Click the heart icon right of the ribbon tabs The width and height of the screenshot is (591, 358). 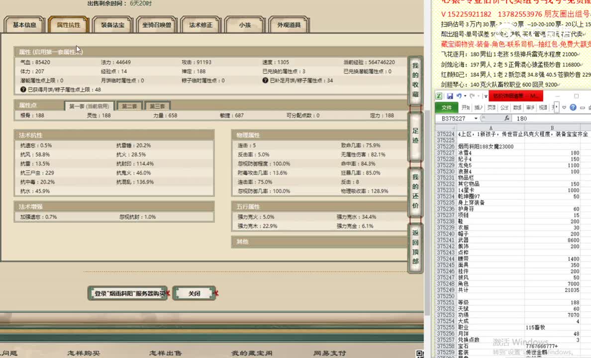pyautogui.click(x=564, y=107)
